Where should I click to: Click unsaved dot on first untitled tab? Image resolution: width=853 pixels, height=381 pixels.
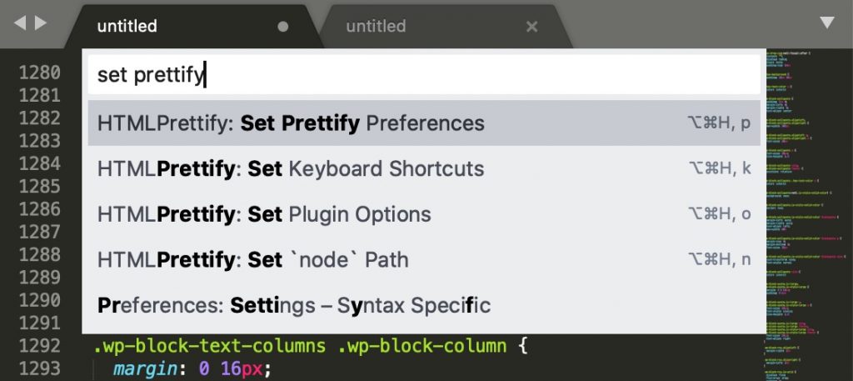pyautogui.click(x=283, y=27)
